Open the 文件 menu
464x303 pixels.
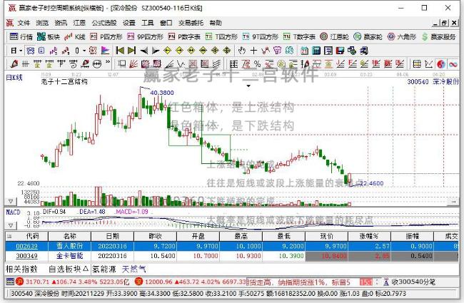(x=24, y=23)
